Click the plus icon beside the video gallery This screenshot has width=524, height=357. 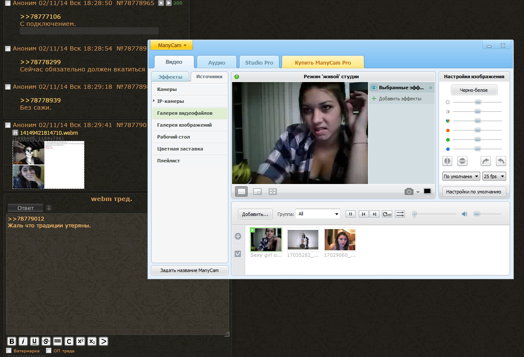click(x=238, y=236)
